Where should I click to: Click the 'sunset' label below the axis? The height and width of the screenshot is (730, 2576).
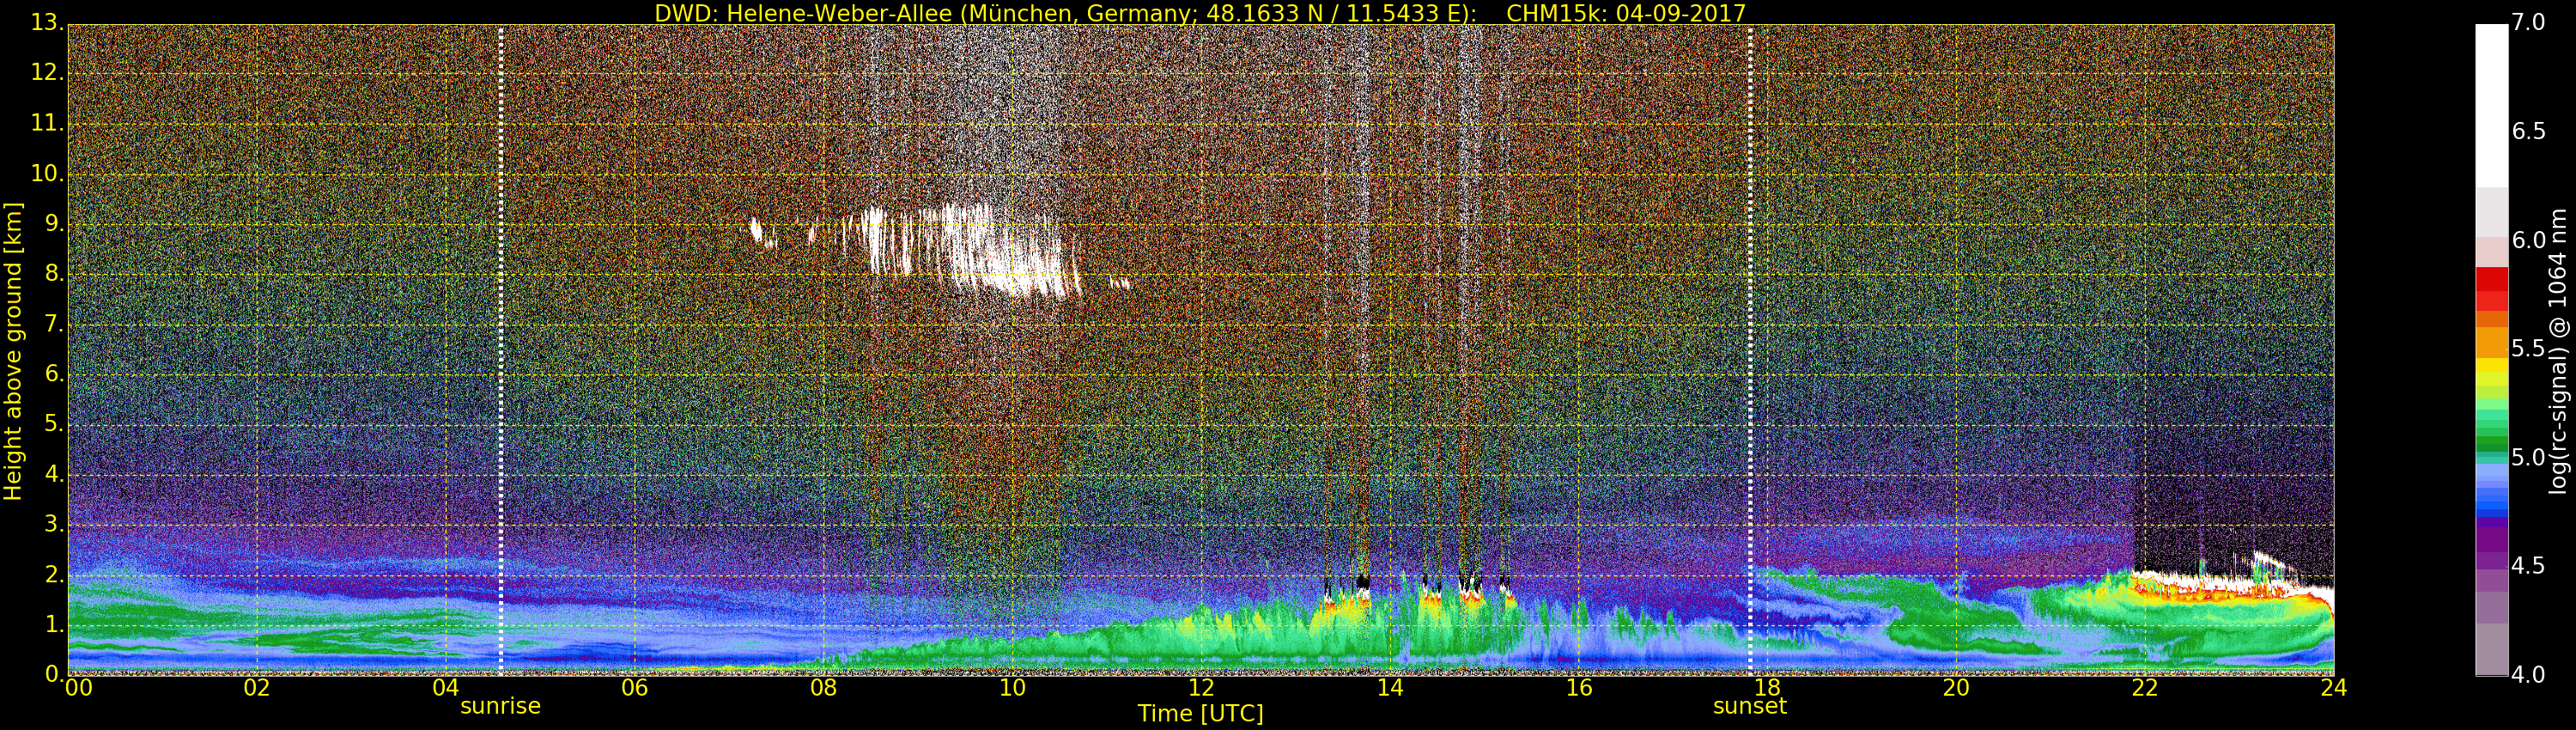pyautogui.click(x=1749, y=706)
